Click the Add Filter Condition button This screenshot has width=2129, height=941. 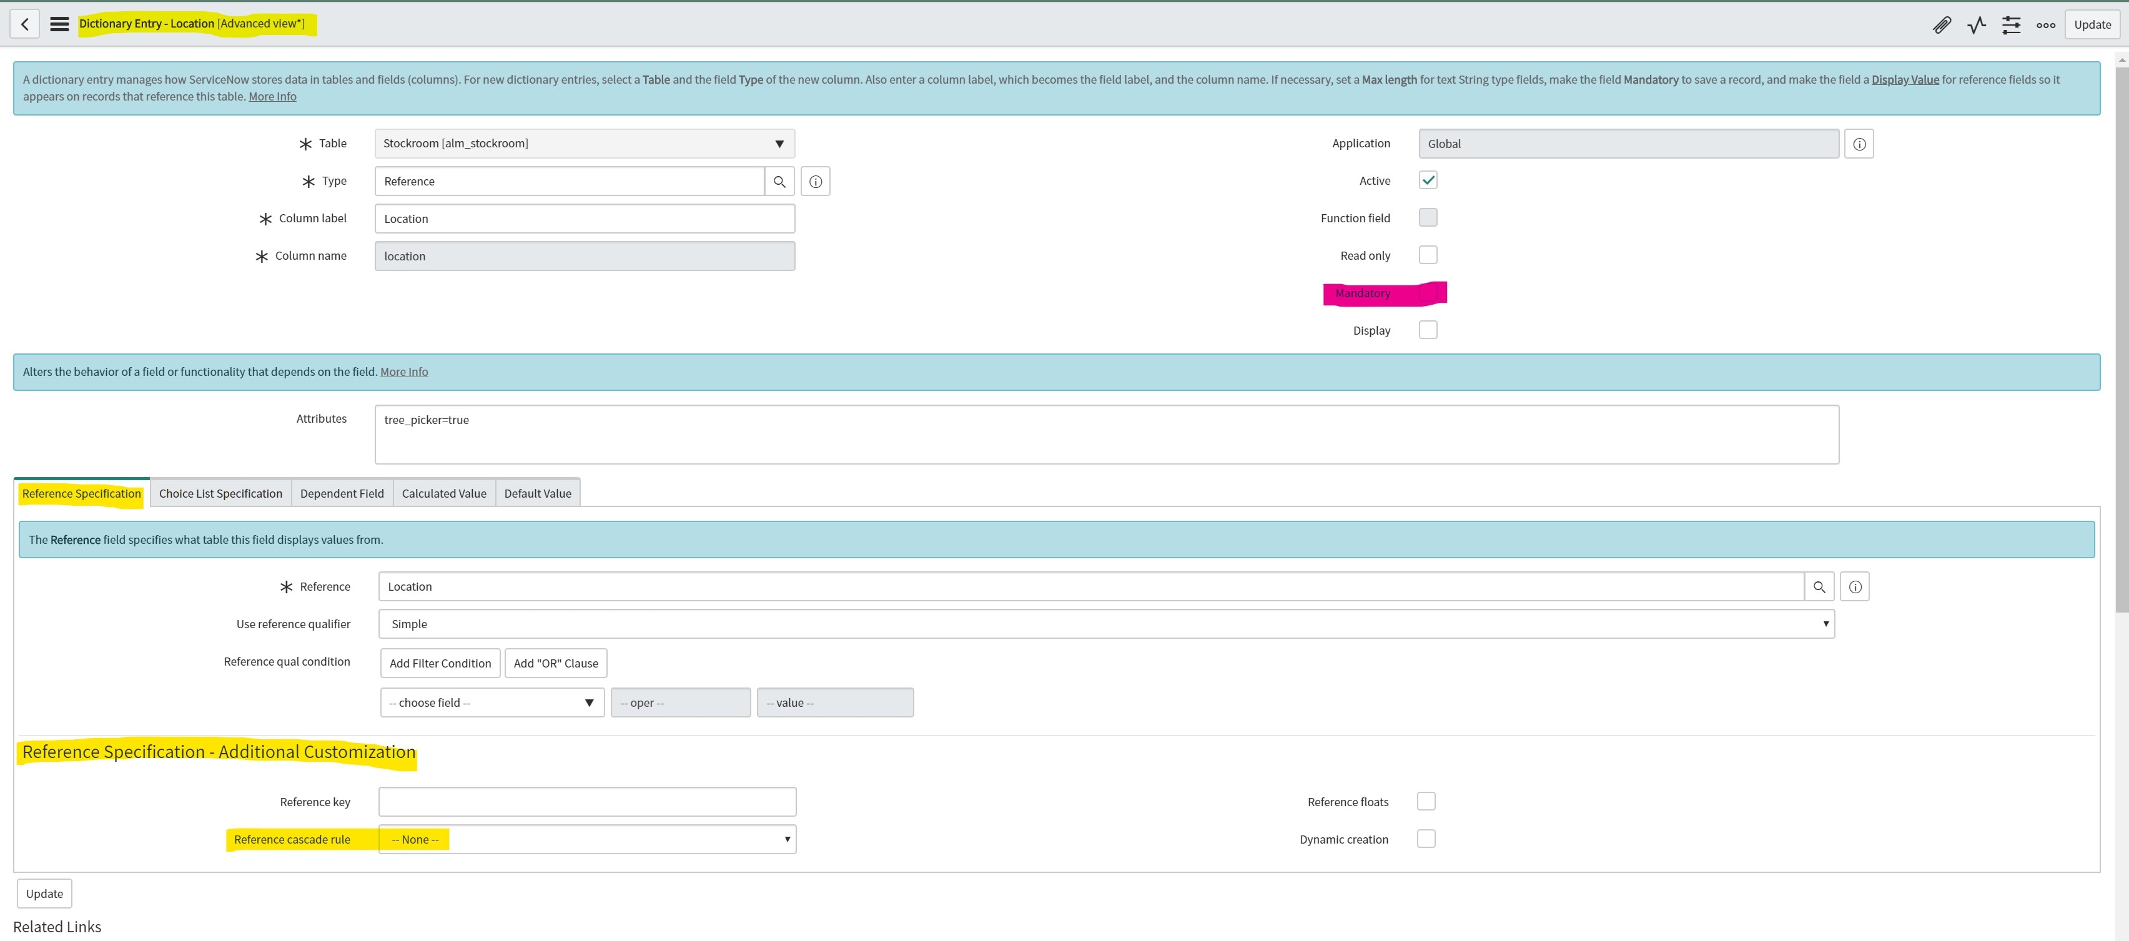tap(440, 663)
